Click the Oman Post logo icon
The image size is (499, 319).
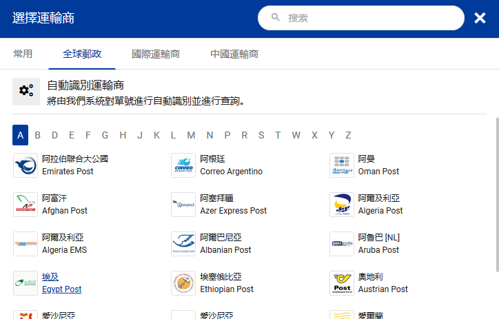pyautogui.click(x=342, y=165)
